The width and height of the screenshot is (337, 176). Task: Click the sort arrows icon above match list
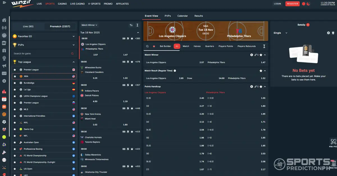click(x=131, y=25)
